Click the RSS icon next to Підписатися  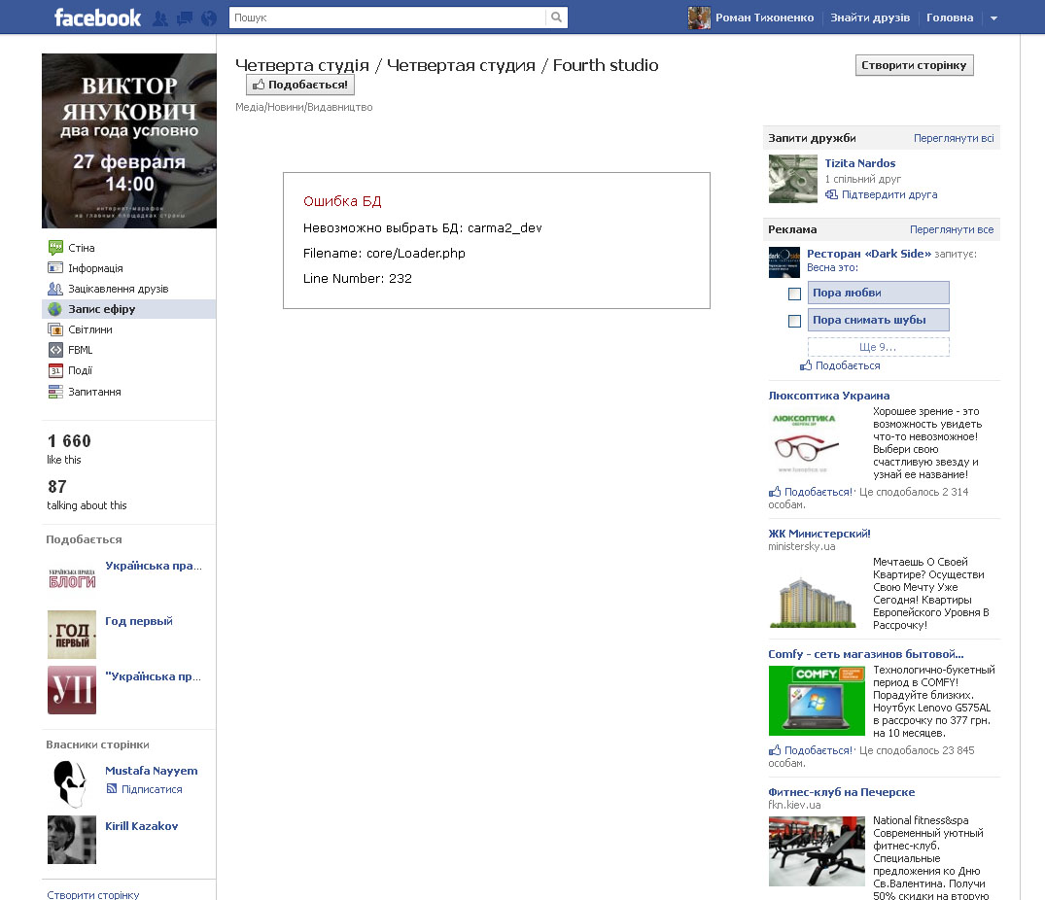pyautogui.click(x=111, y=789)
